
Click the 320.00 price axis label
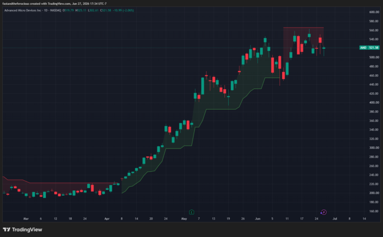(x=374, y=139)
